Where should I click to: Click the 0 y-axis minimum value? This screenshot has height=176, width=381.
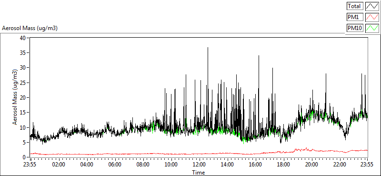(25, 157)
